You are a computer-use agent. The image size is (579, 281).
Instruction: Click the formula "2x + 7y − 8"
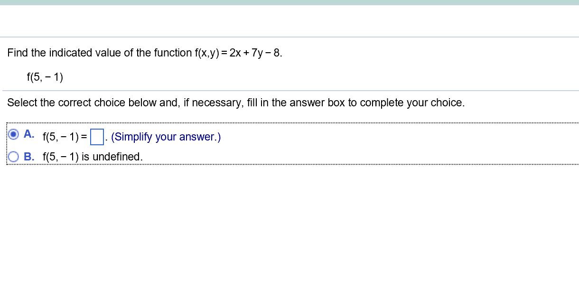(x=255, y=53)
